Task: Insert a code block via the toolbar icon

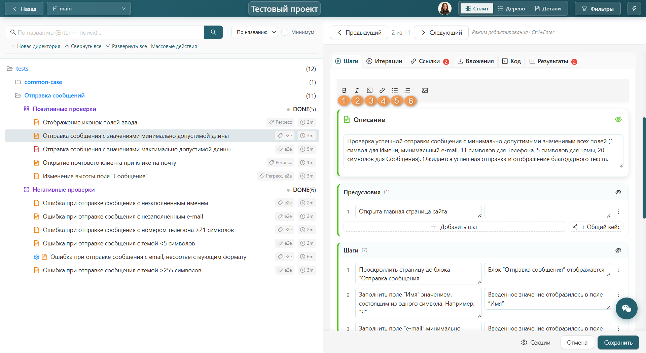Action: (369, 90)
